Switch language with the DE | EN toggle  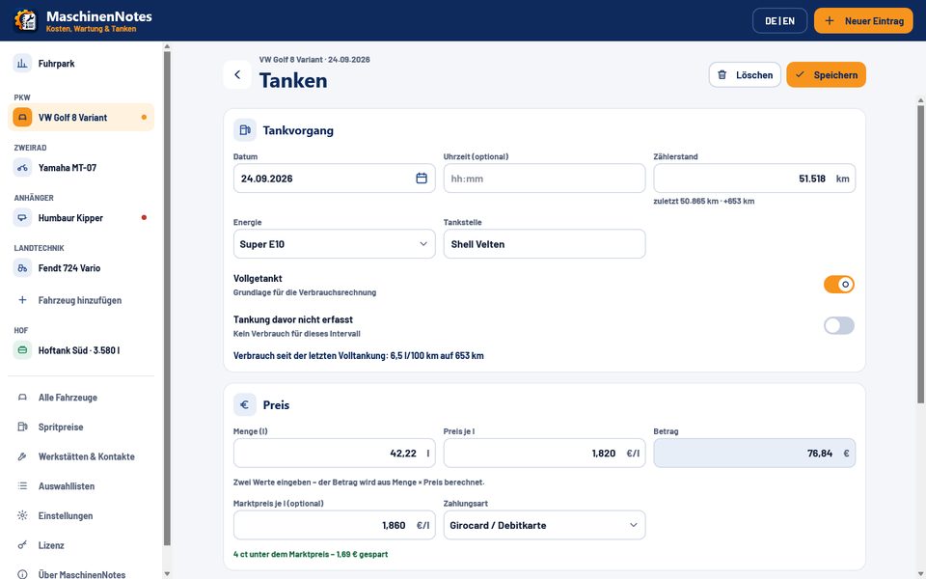[779, 20]
